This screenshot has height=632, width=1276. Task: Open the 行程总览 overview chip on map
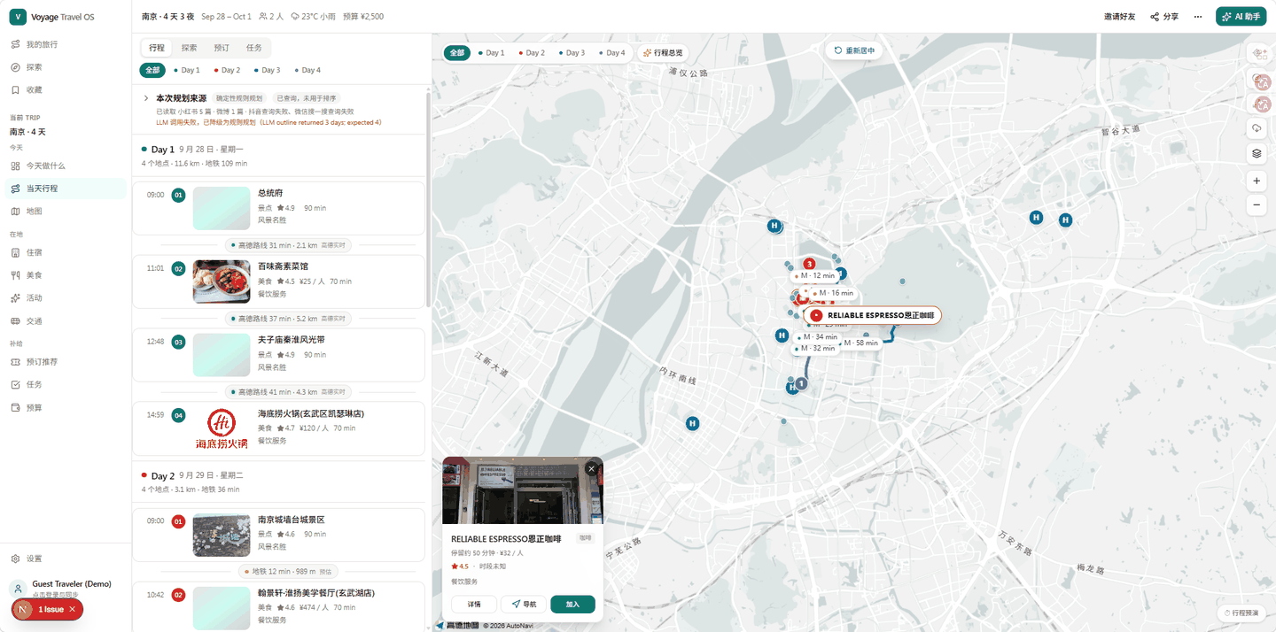click(663, 53)
